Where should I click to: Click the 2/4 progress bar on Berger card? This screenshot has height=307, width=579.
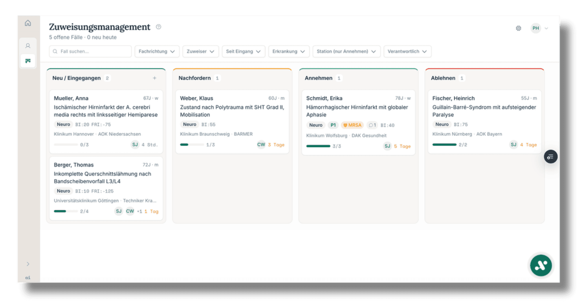tap(66, 211)
